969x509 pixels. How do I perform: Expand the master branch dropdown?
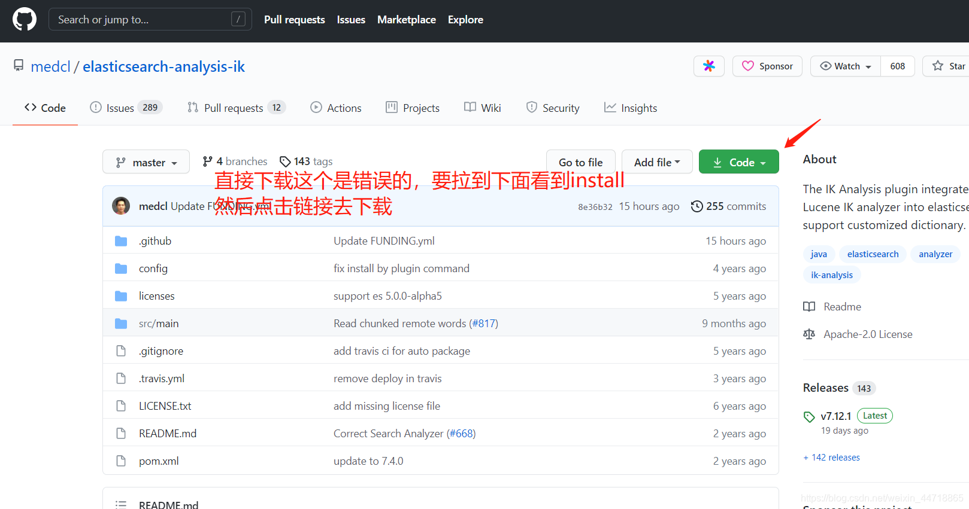pos(146,162)
